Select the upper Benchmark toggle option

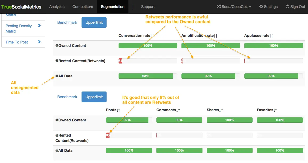coord(67,23)
